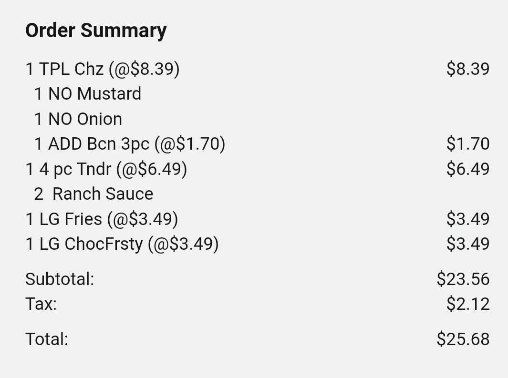The height and width of the screenshot is (378, 508).
Task: Select the TPL Chz item line
Action: coord(103,69)
